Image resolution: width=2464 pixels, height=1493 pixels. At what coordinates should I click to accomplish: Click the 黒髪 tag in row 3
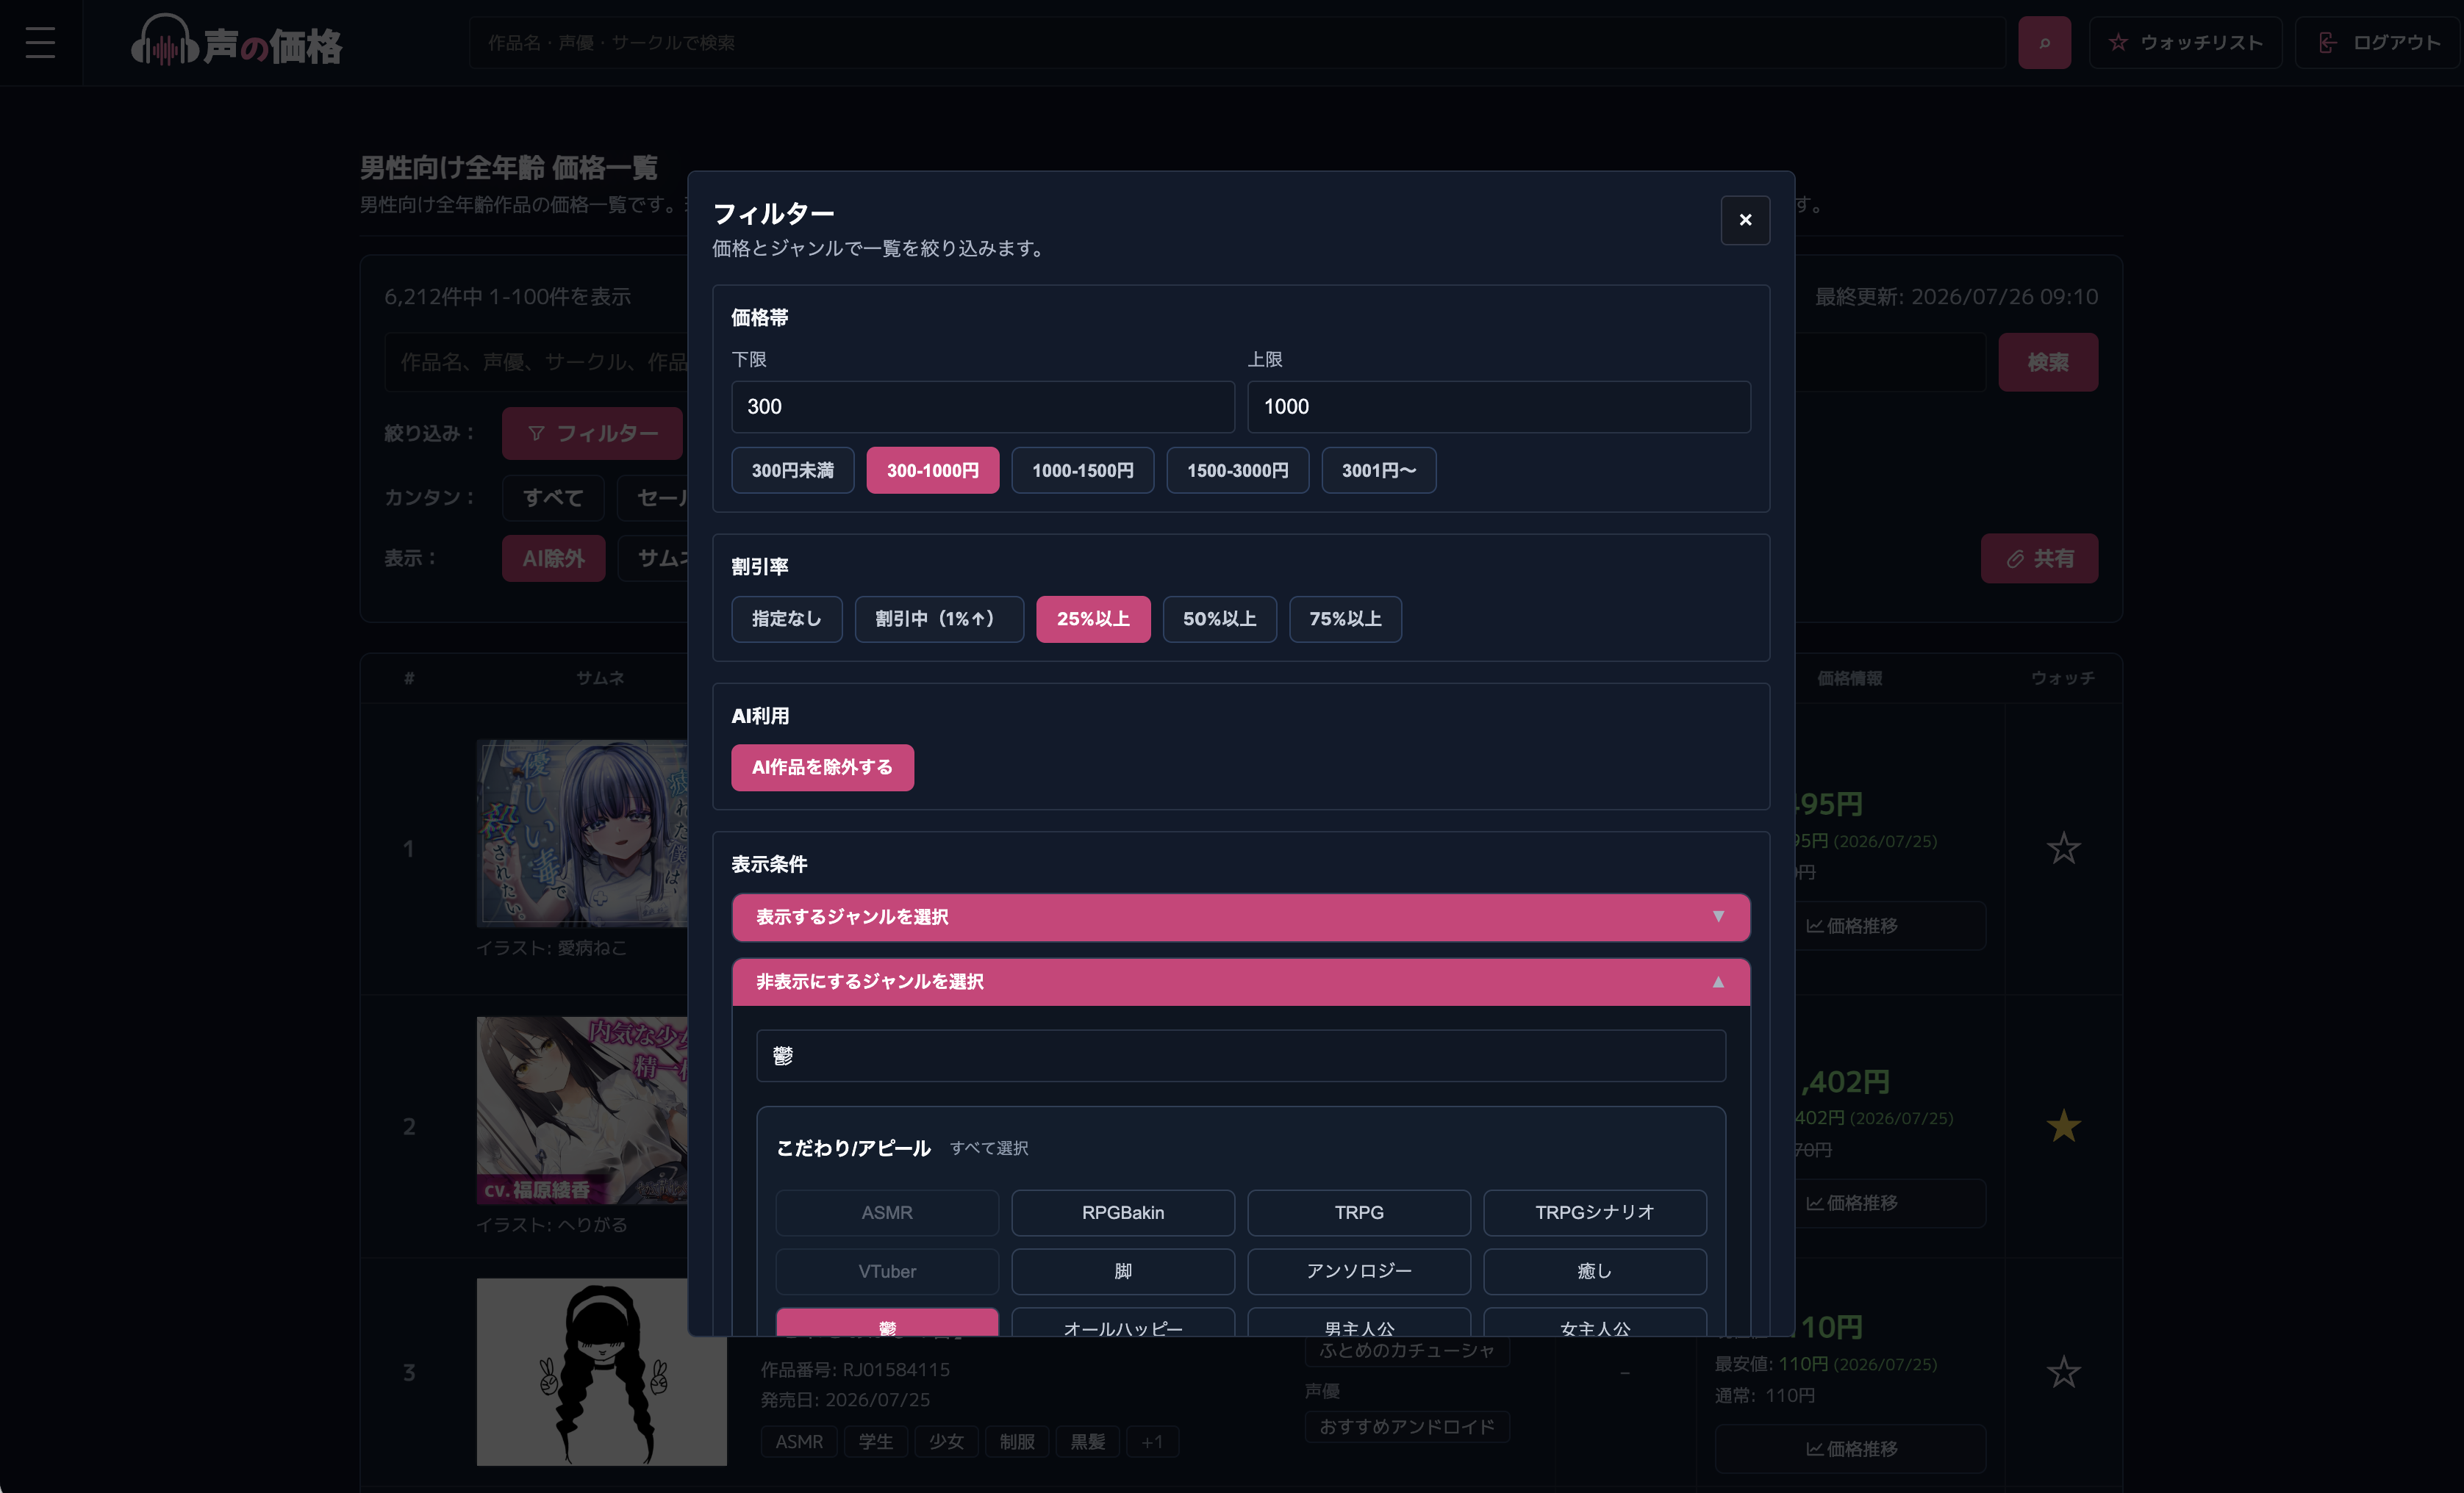click(1088, 1441)
